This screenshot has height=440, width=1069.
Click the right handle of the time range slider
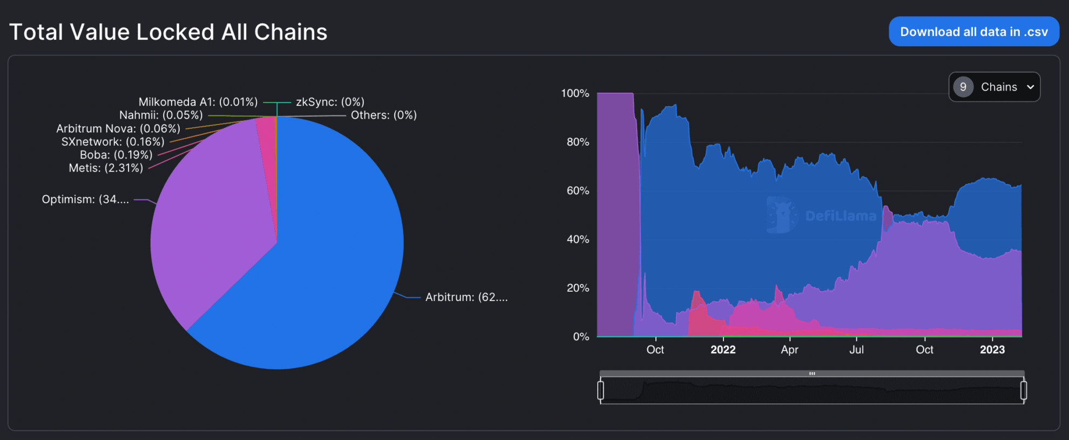click(x=1023, y=390)
